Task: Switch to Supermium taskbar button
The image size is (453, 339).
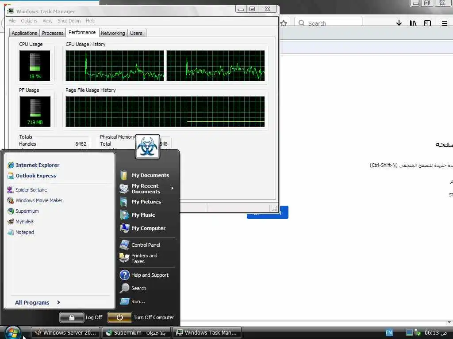Action: click(x=136, y=332)
